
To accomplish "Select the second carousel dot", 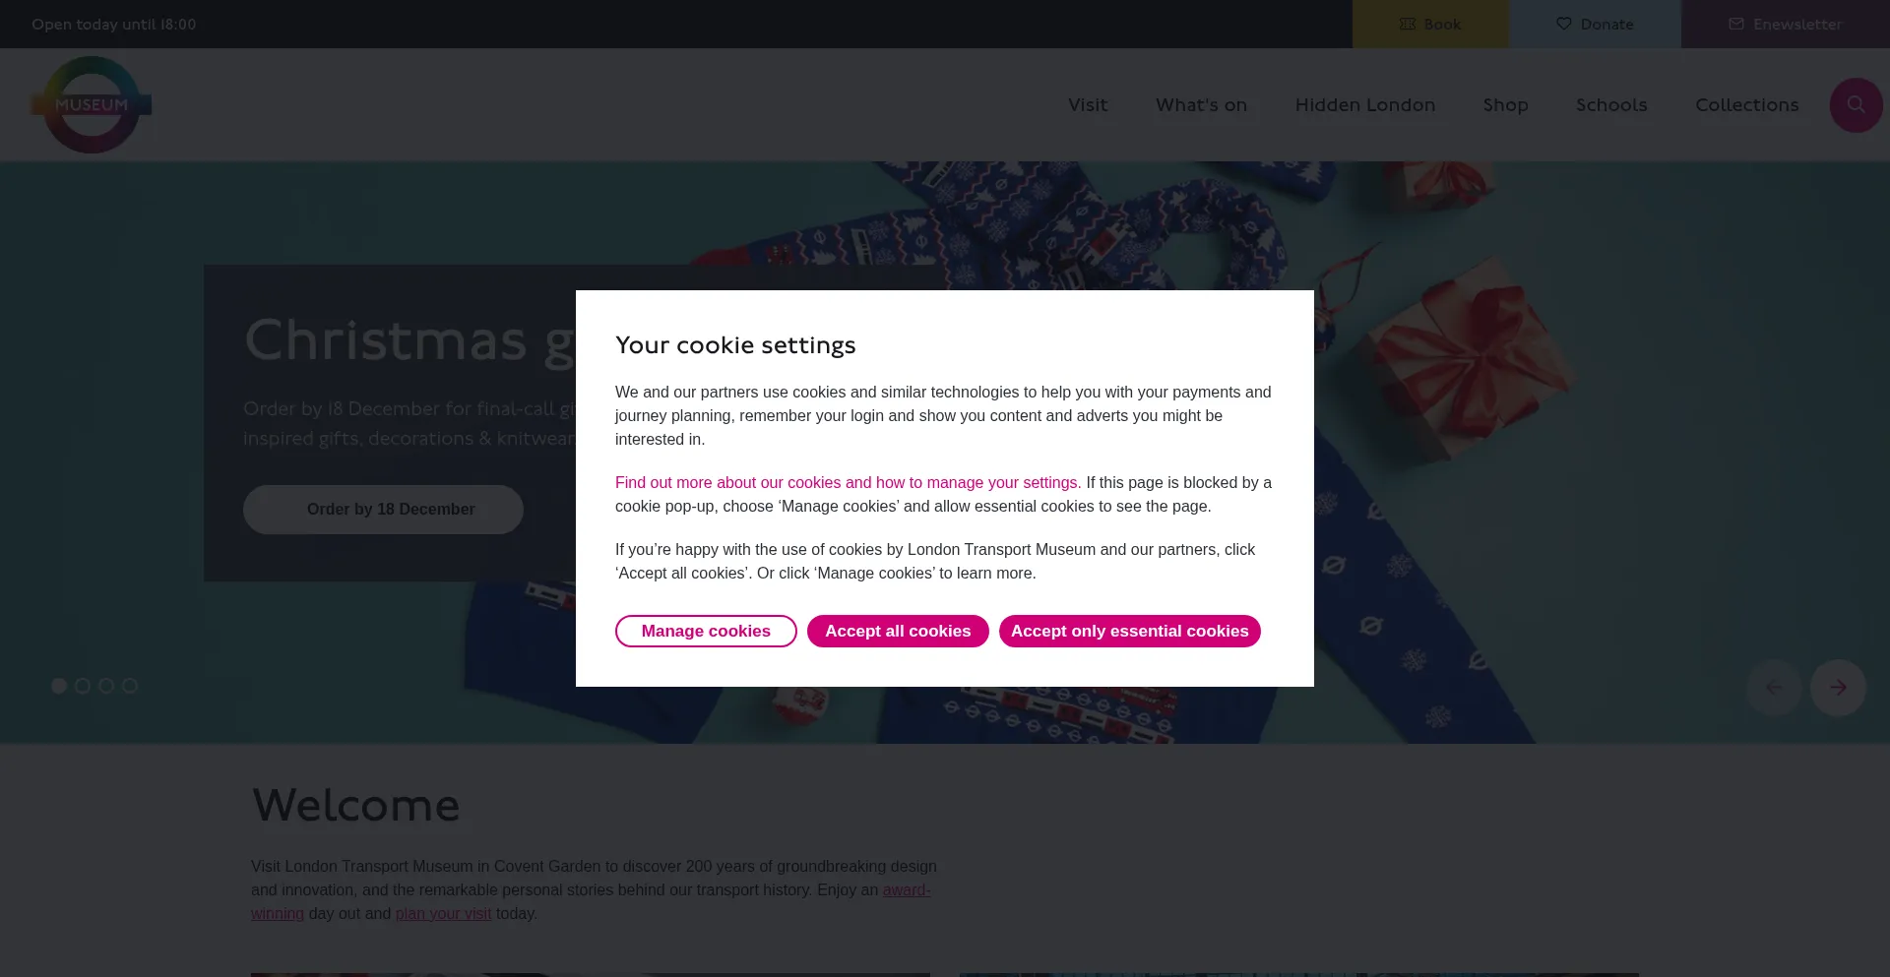I will point(83,686).
